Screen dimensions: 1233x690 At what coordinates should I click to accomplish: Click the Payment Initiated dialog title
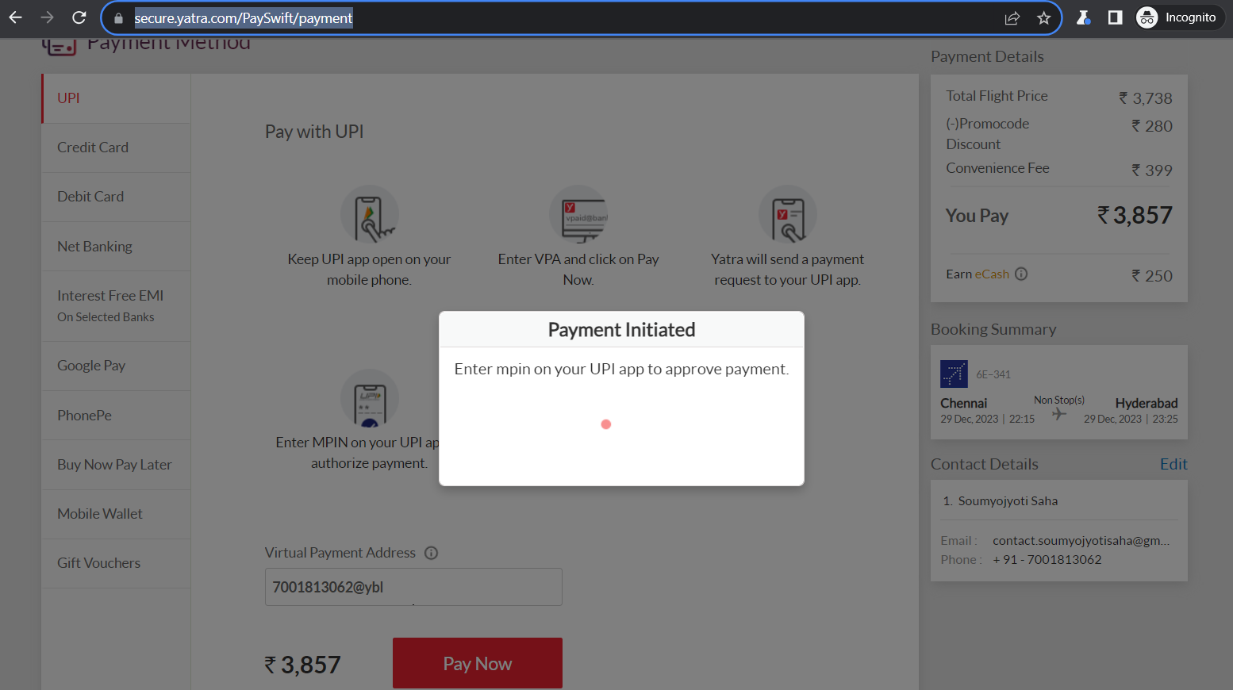[x=621, y=330]
